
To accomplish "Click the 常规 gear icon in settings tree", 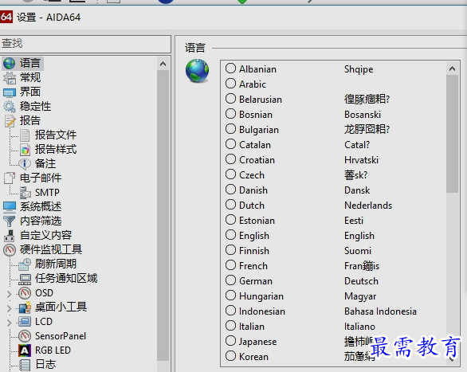I will 10,78.
